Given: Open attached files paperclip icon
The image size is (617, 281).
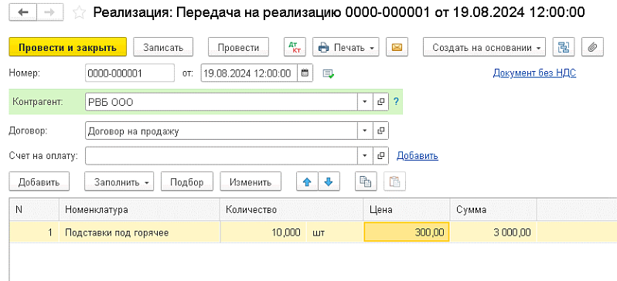Looking at the screenshot, I should (x=592, y=48).
